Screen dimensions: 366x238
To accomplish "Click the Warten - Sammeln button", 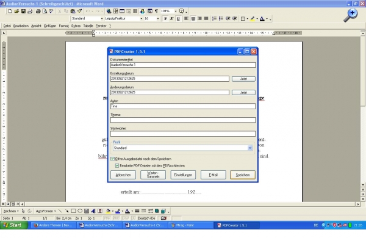I will point(153,175).
